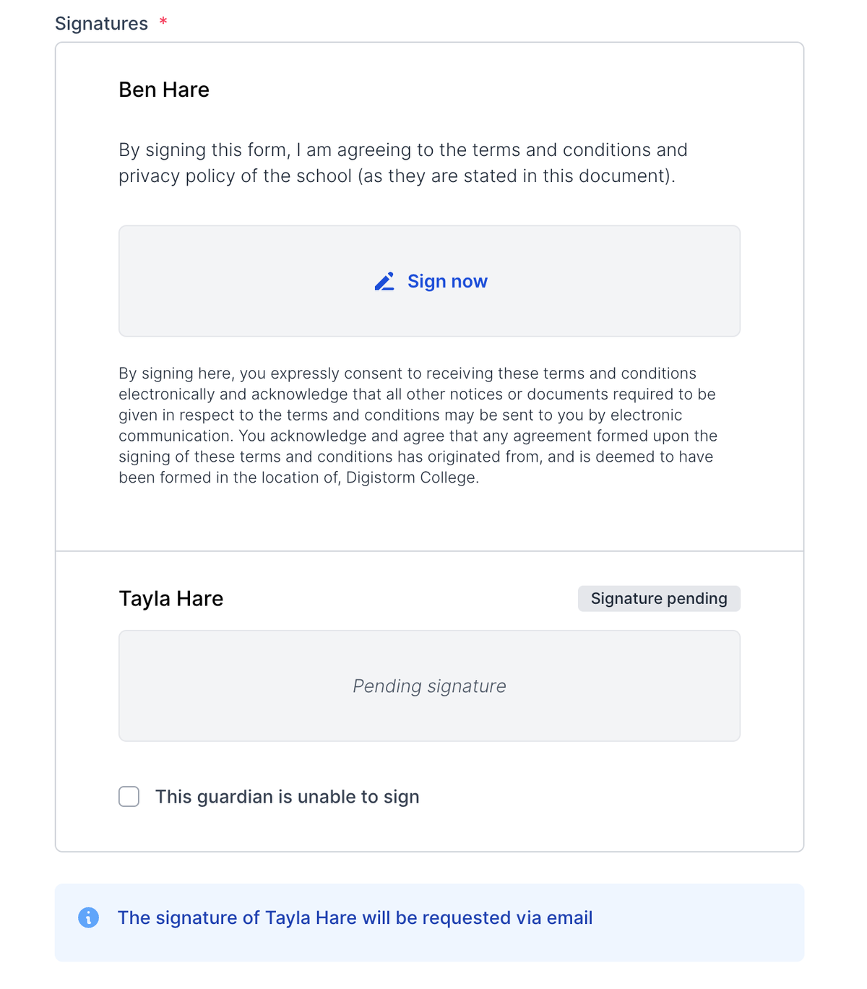Click the This guardian is unable to sign label
Screen dimensions: 867x989
(x=288, y=796)
